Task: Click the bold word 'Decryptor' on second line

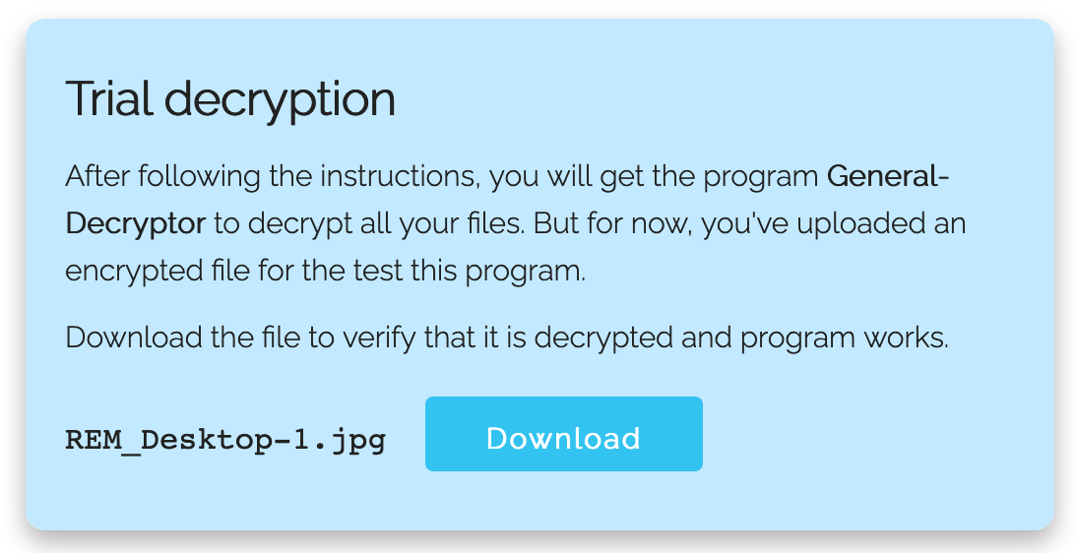Action: [x=135, y=223]
